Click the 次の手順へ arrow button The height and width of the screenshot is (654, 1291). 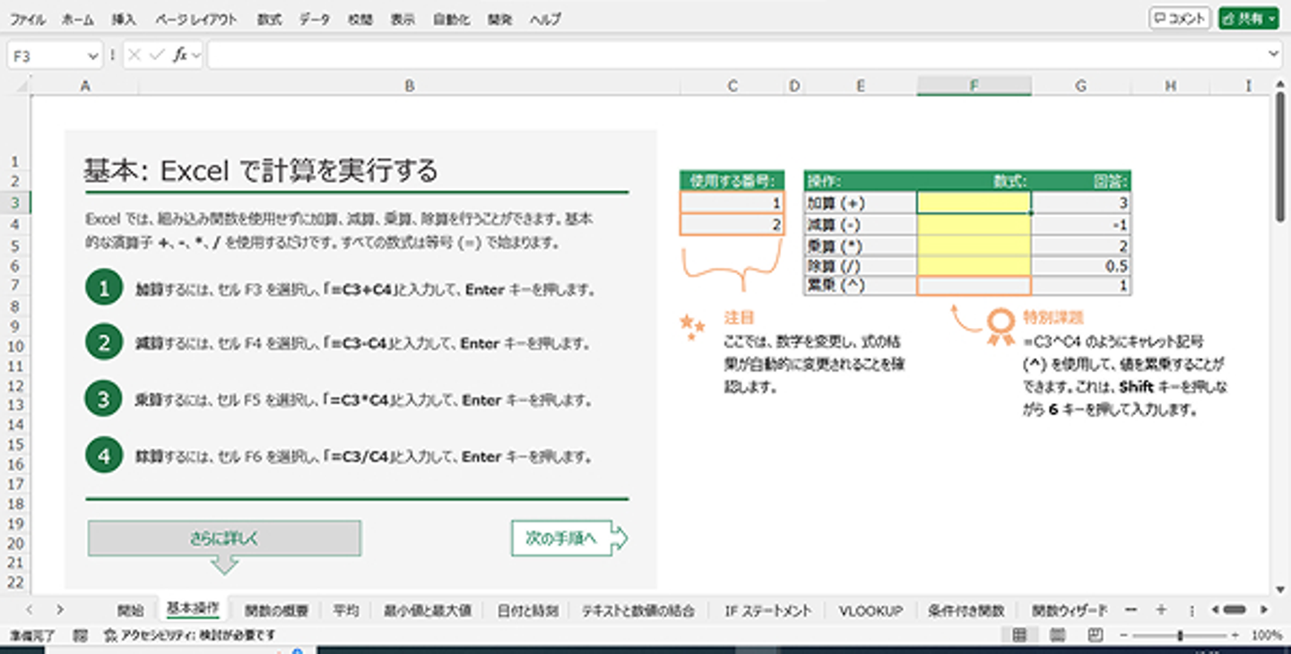coord(568,538)
